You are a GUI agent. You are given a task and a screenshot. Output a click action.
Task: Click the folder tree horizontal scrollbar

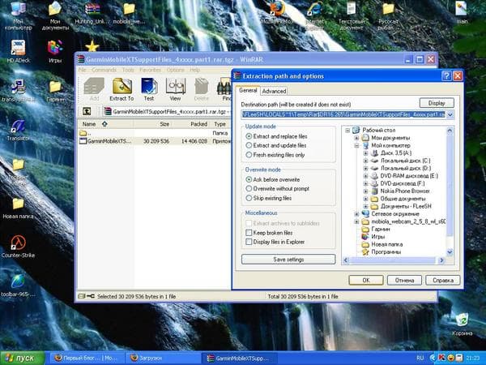point(394,260)
